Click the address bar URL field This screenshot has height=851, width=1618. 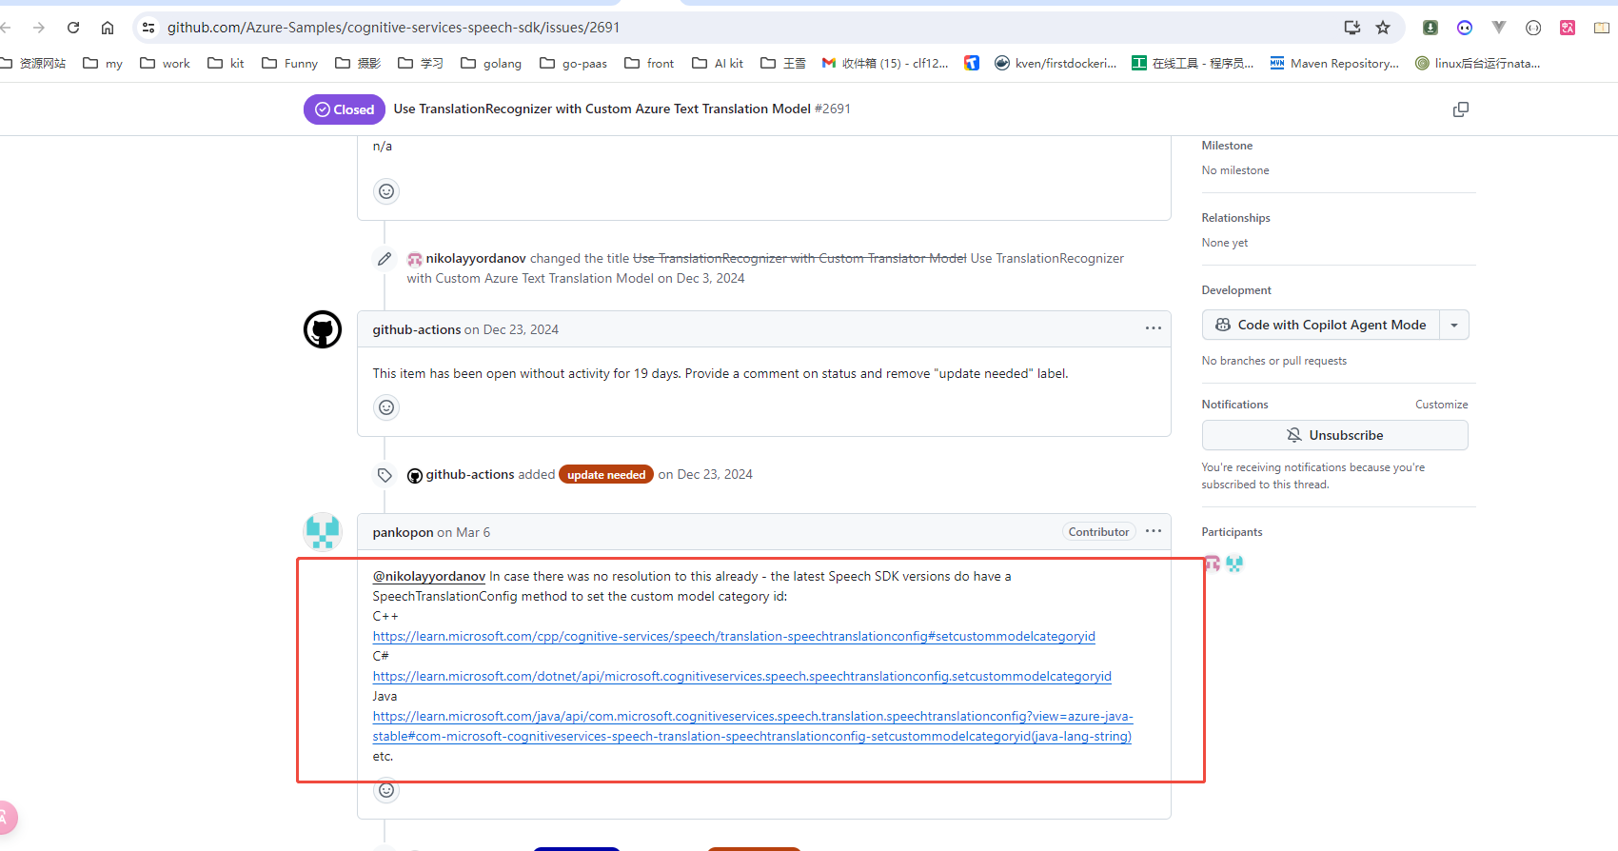[x=742, y=28]
